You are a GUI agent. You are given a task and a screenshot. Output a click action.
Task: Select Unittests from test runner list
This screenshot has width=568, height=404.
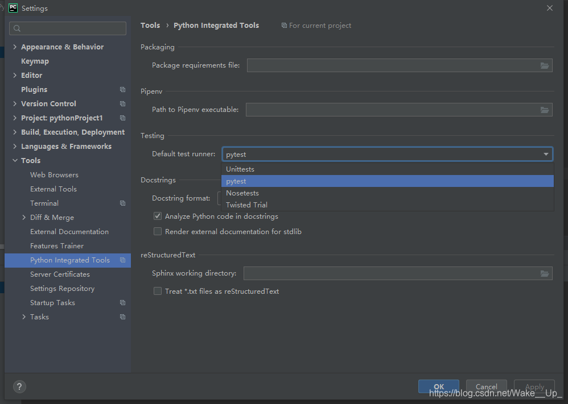point(387,169)
